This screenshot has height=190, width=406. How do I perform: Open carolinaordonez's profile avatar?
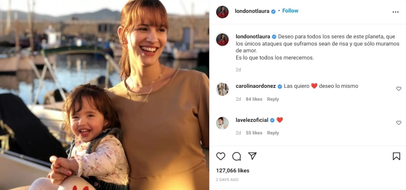(x=222, y=89)
